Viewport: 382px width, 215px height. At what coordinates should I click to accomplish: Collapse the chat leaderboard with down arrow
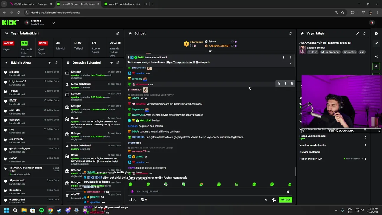pyautogui.click(x=210, y=51)
